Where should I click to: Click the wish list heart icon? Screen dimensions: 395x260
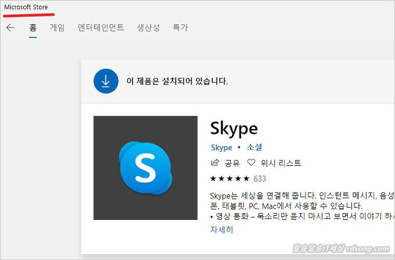tap(251, 162)
